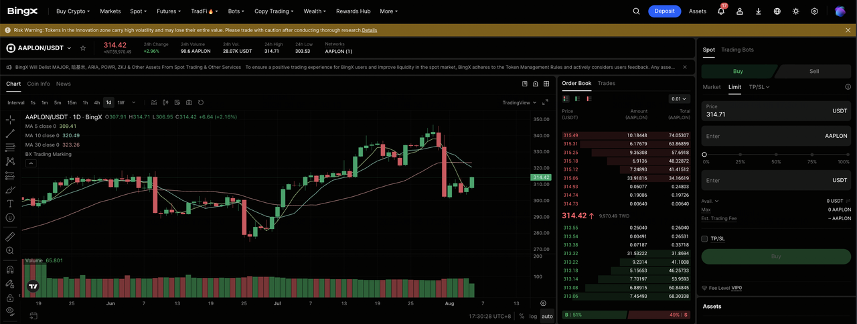Switch to the News tab

pyautogui.click(x=64, y=84)
